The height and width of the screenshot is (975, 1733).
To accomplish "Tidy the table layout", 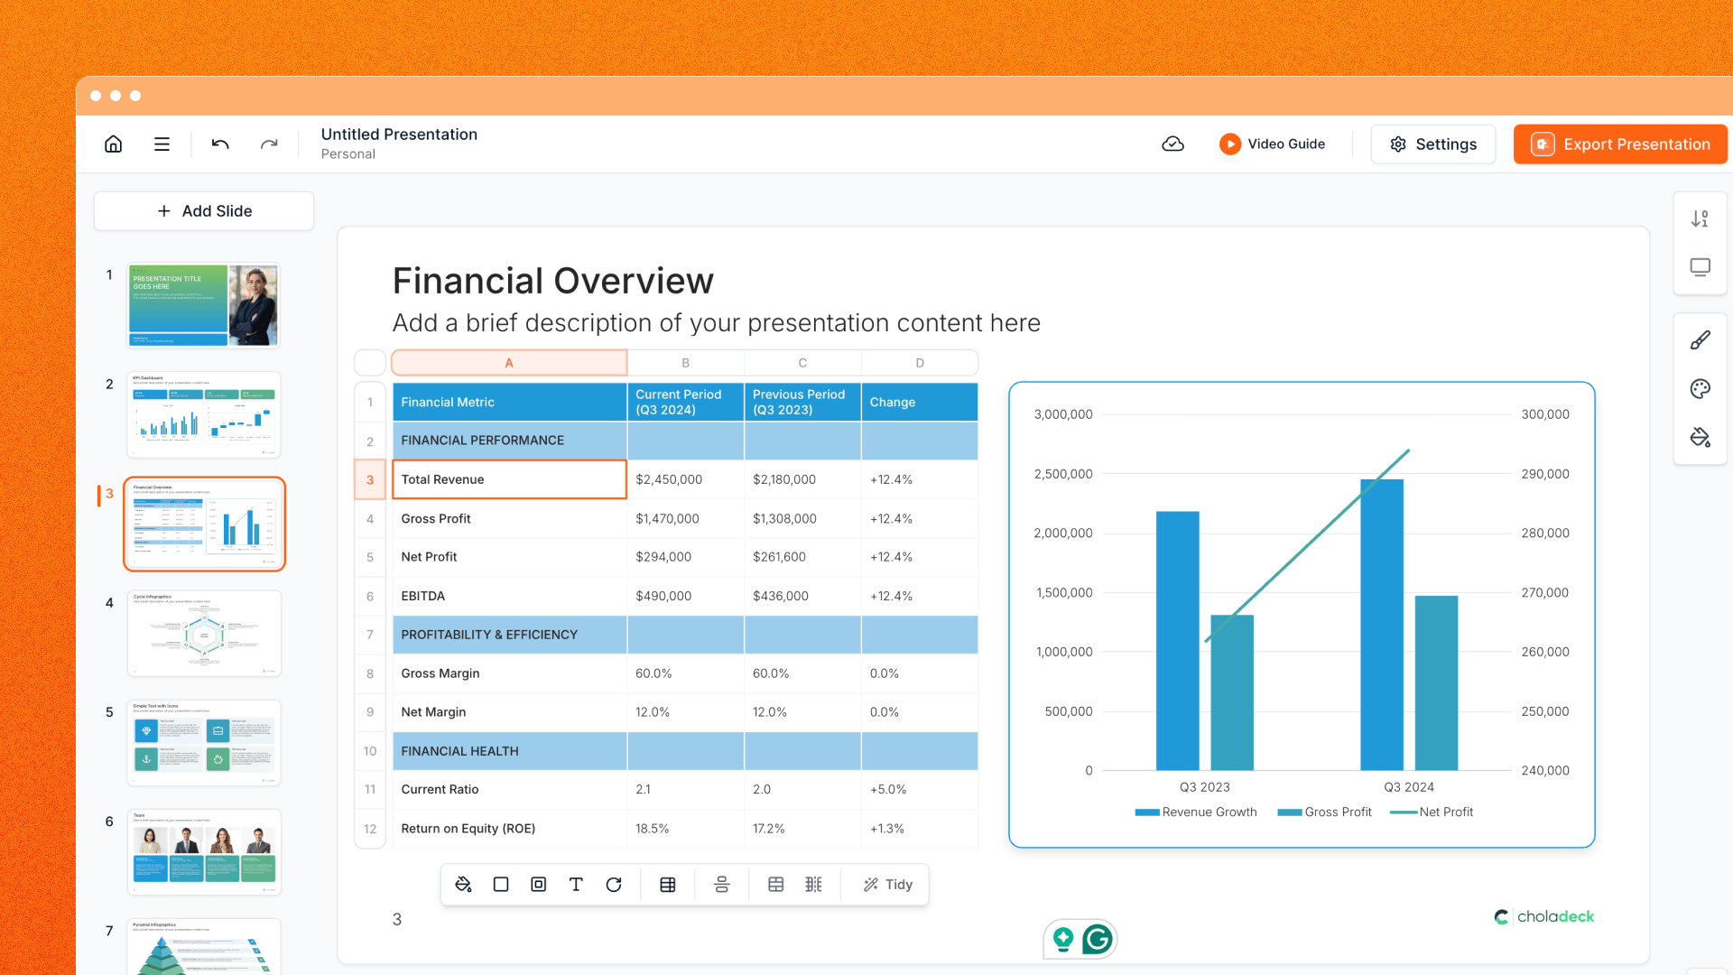I will coord(888,885).
